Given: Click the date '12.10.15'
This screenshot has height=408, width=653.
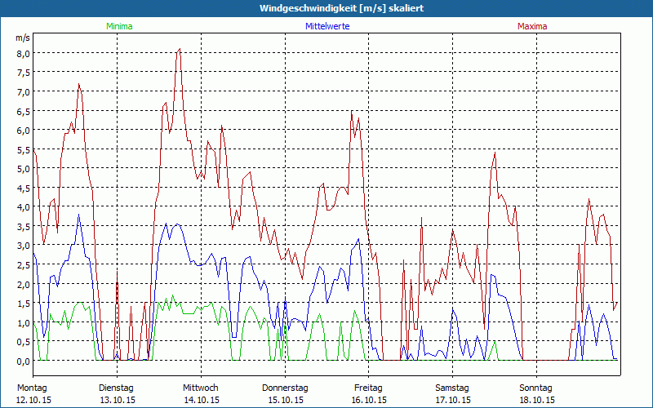Looking at the screenshot, I should point(33,400).
